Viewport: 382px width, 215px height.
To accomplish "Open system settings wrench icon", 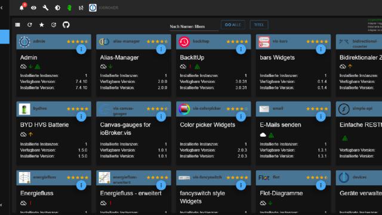I will [x=45, y=8].
